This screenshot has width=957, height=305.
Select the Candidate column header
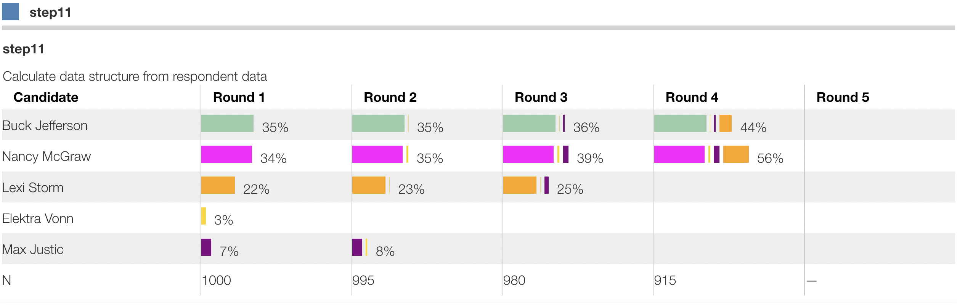pyautogui.click(x=46, y=98)
